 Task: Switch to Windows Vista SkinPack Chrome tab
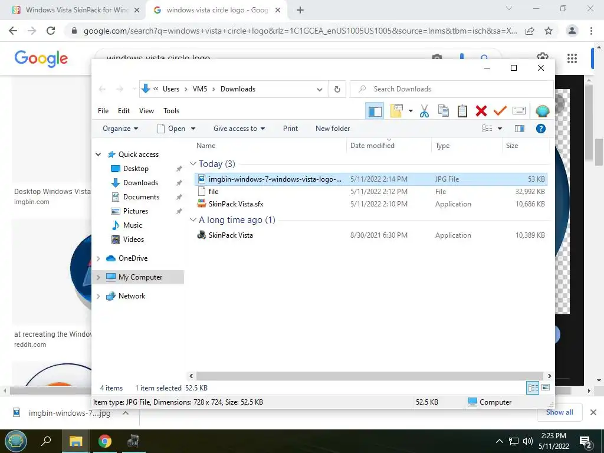point(77,10)
